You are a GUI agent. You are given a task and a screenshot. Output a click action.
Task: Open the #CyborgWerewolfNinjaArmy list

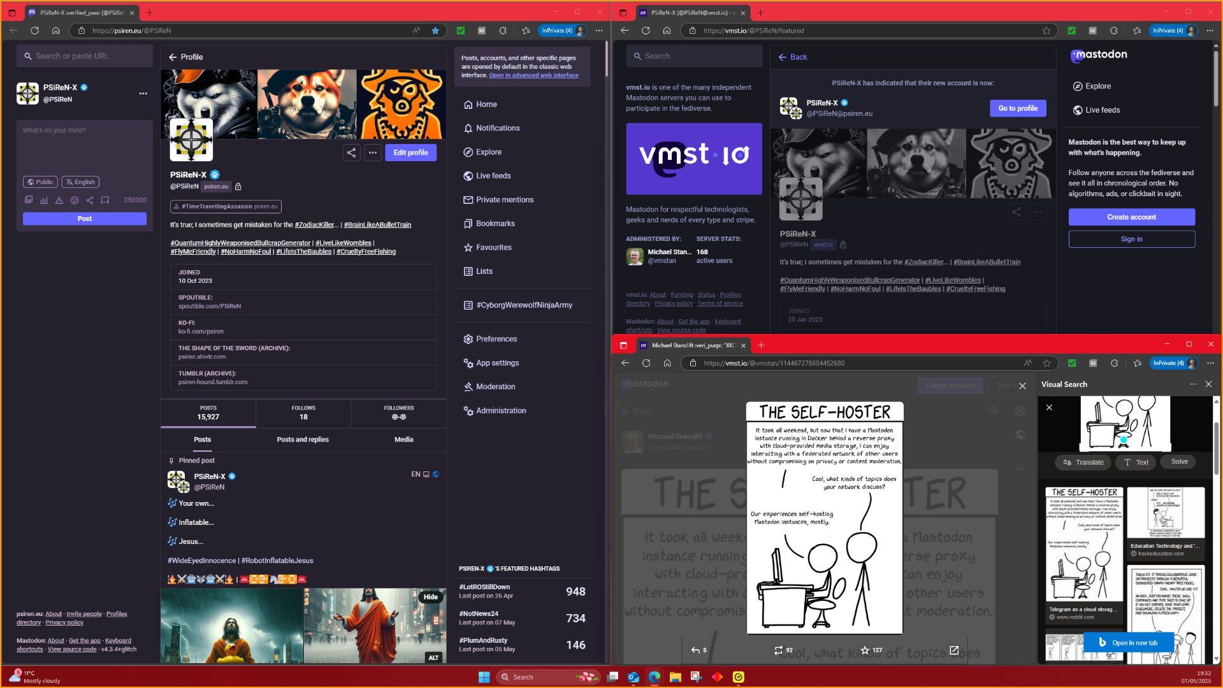click(518, 305)
